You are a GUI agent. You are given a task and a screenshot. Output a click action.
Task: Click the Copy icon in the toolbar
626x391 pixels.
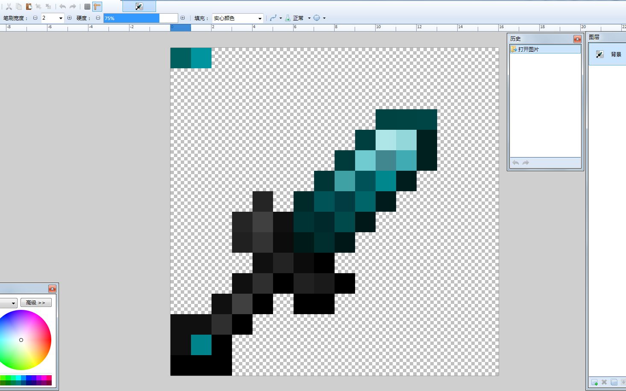coord(19,6)
